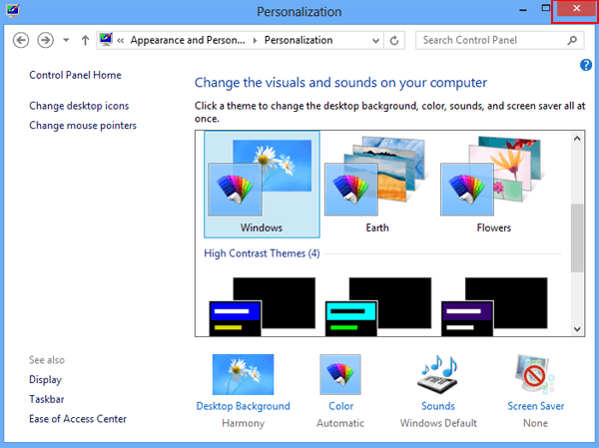Close the Personalization window
The width and height of the screenshot is (599, 448).
[x=576, y=9]
